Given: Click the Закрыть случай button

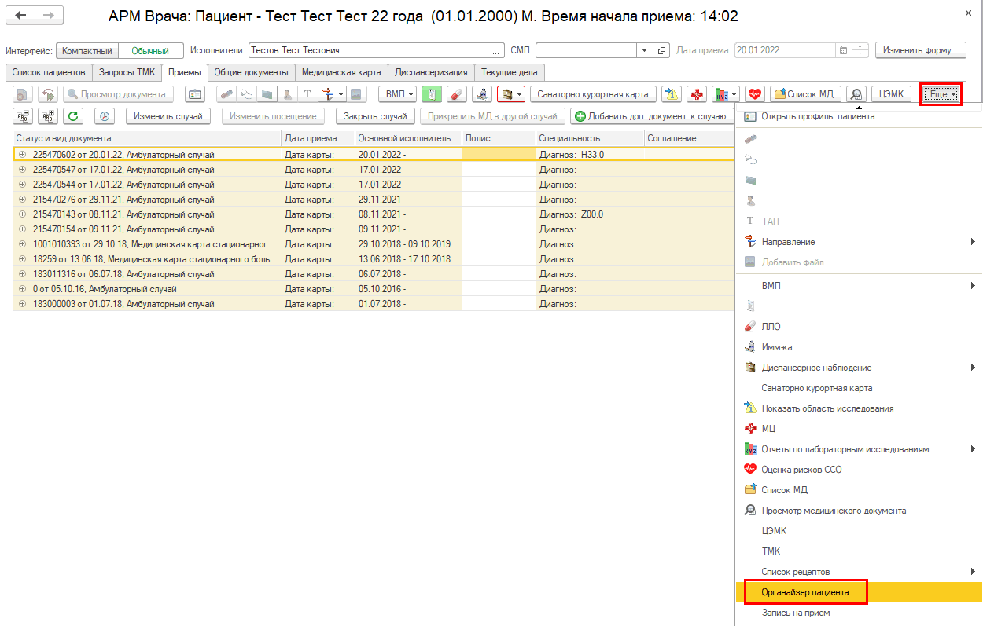Looking at the screenshot, I should 375,116.
